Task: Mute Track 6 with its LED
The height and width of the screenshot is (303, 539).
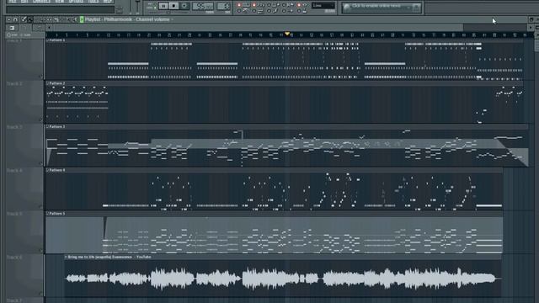Action: (40, 294)
